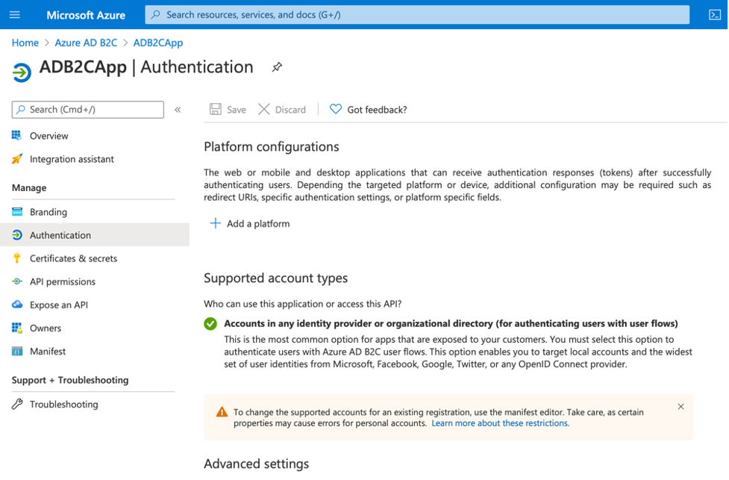Click the Home breadcrumb link

click(25, 43)
